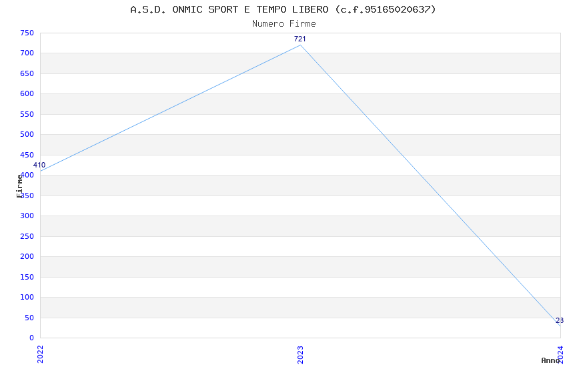
Task: Click y-axis tick label 550
Action: coord(27,114)
